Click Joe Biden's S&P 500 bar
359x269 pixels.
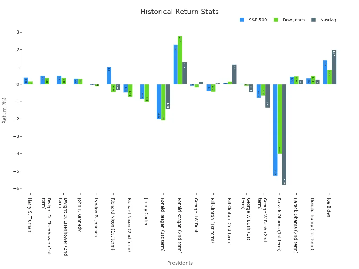[325, 72]
